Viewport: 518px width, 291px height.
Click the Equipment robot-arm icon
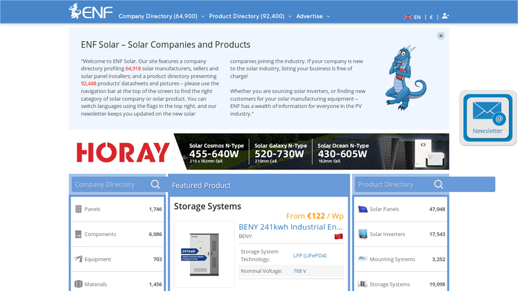point(78,259)
